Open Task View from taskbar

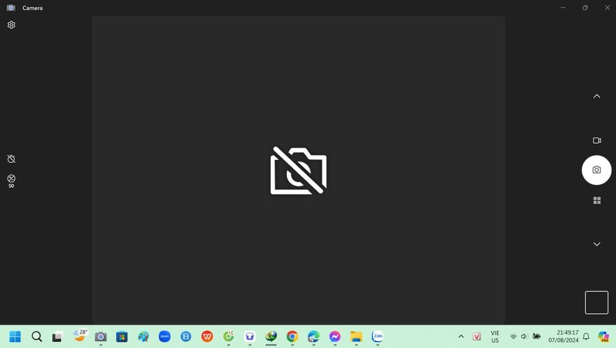click(x=58, y=337)
